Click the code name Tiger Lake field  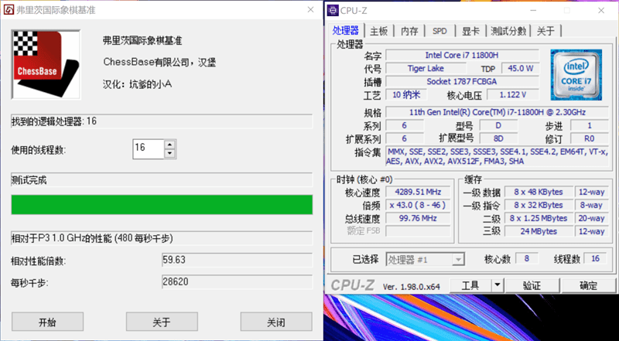[x=426, y=68]
